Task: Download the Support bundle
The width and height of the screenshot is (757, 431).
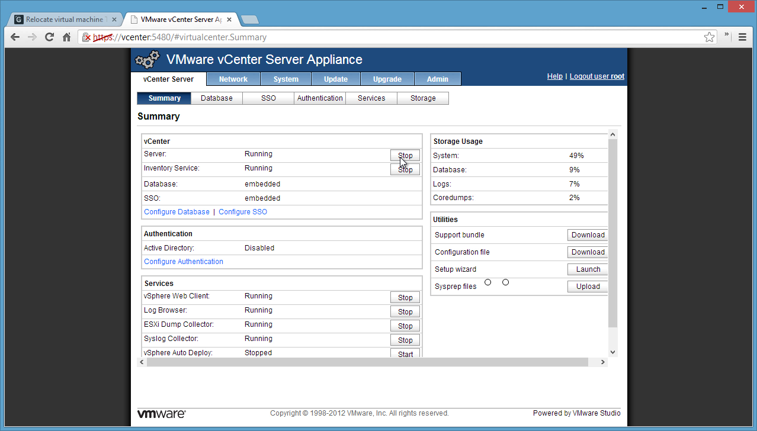Action: click(x=588, y=235)
